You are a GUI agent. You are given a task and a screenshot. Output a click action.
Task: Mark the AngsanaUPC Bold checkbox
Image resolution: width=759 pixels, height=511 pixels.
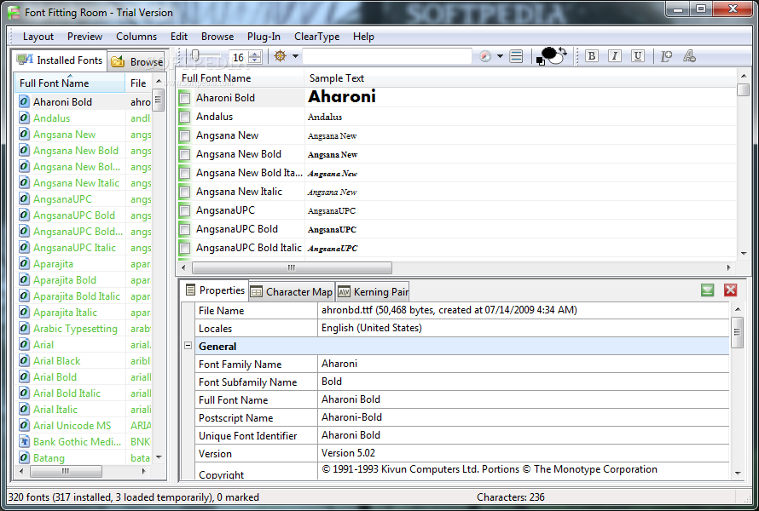point(184,230)
